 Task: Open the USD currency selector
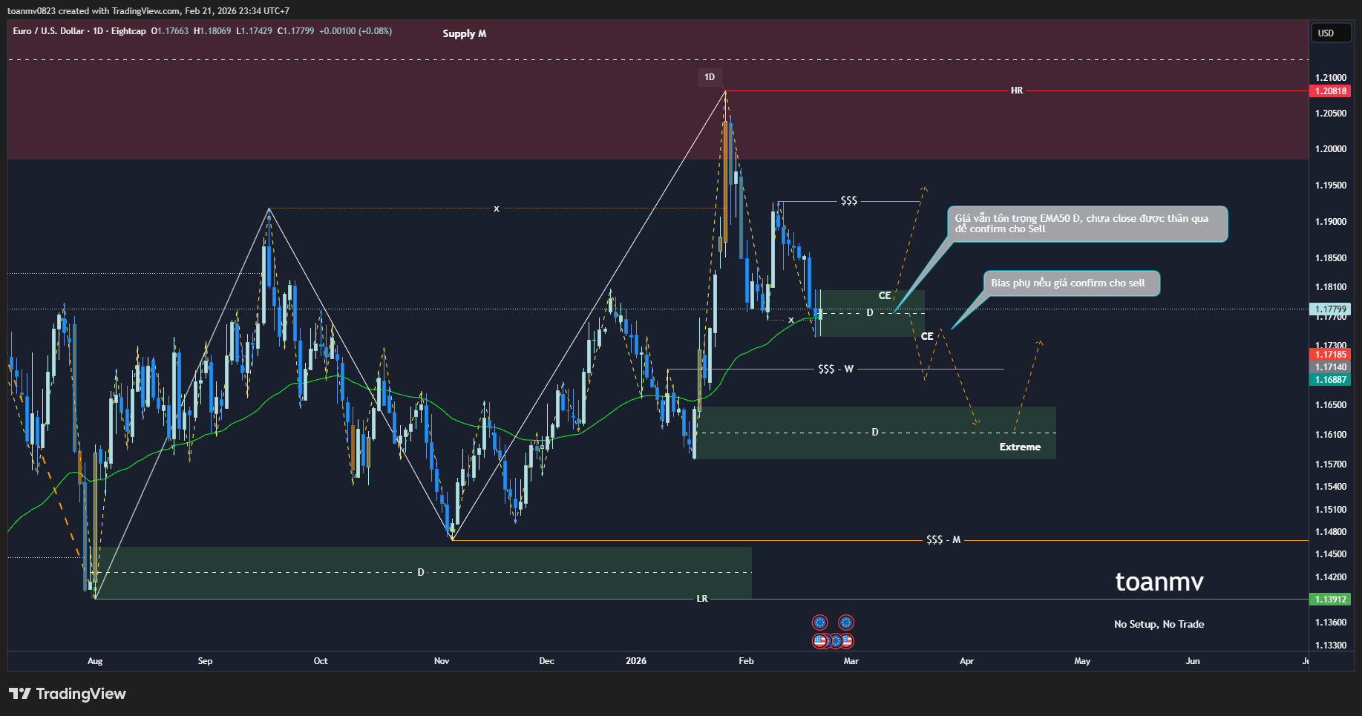(x=1332, y=33)
